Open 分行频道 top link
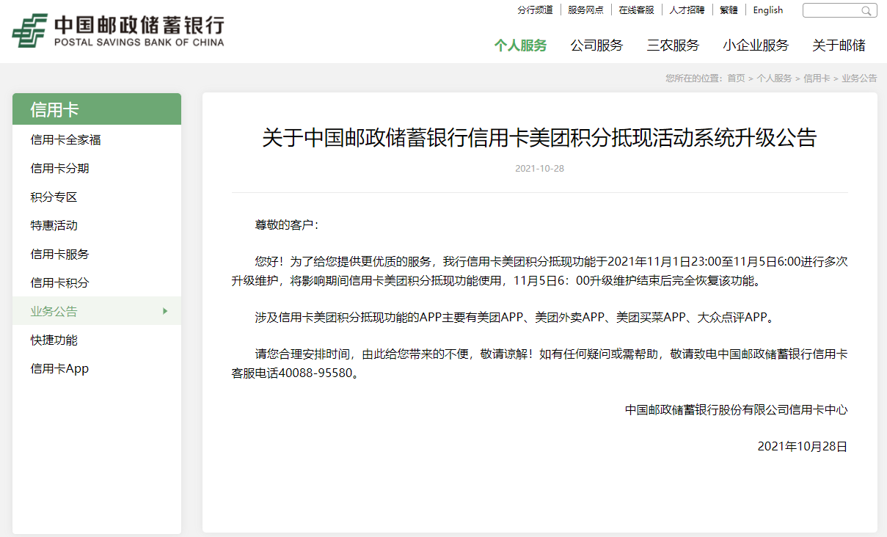 point(535,10)
